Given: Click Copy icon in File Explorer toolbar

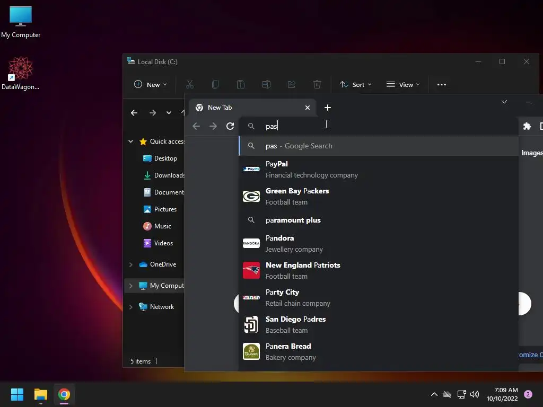Looking at the screenshot, I should click(215, 84).
